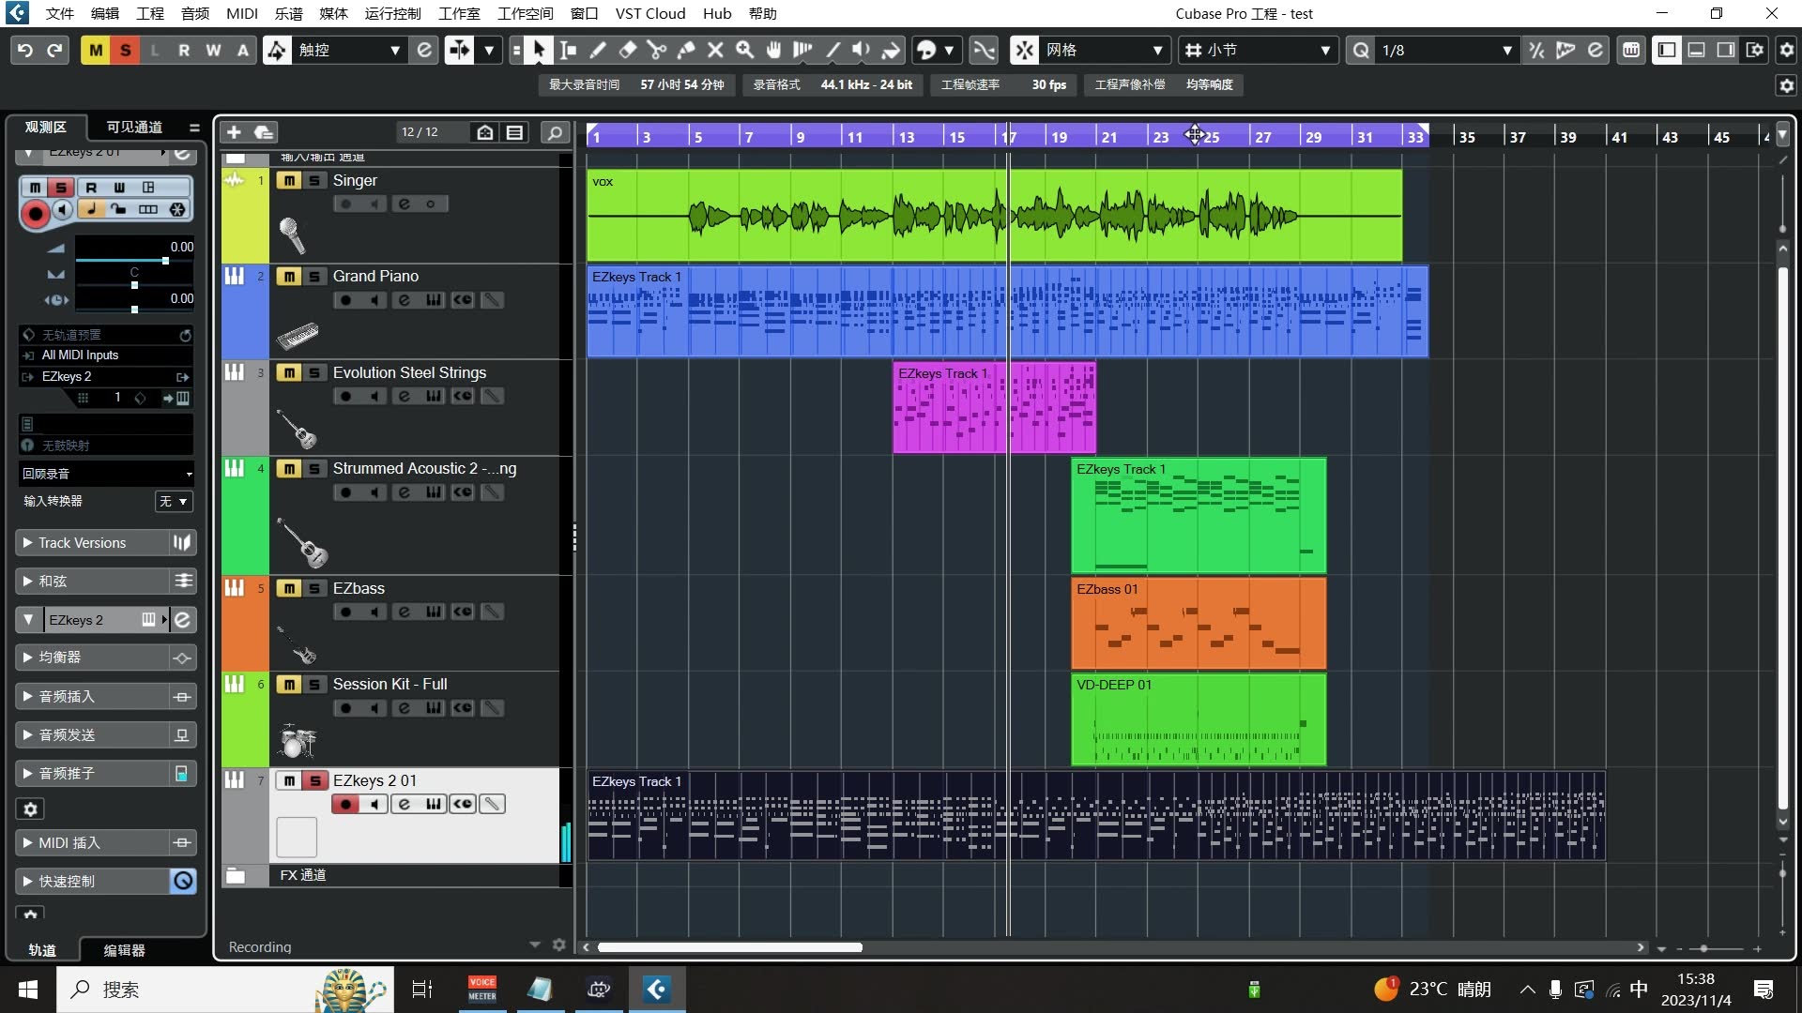
Task: Select the Mute X tool
Action: (715, 51)
